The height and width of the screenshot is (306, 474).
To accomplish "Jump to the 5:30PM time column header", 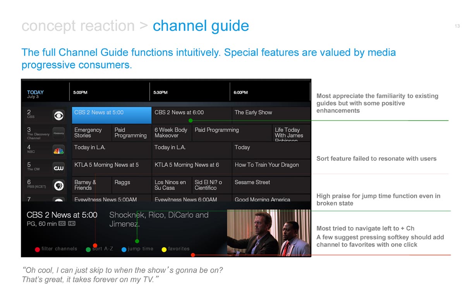I will [161, 92].
